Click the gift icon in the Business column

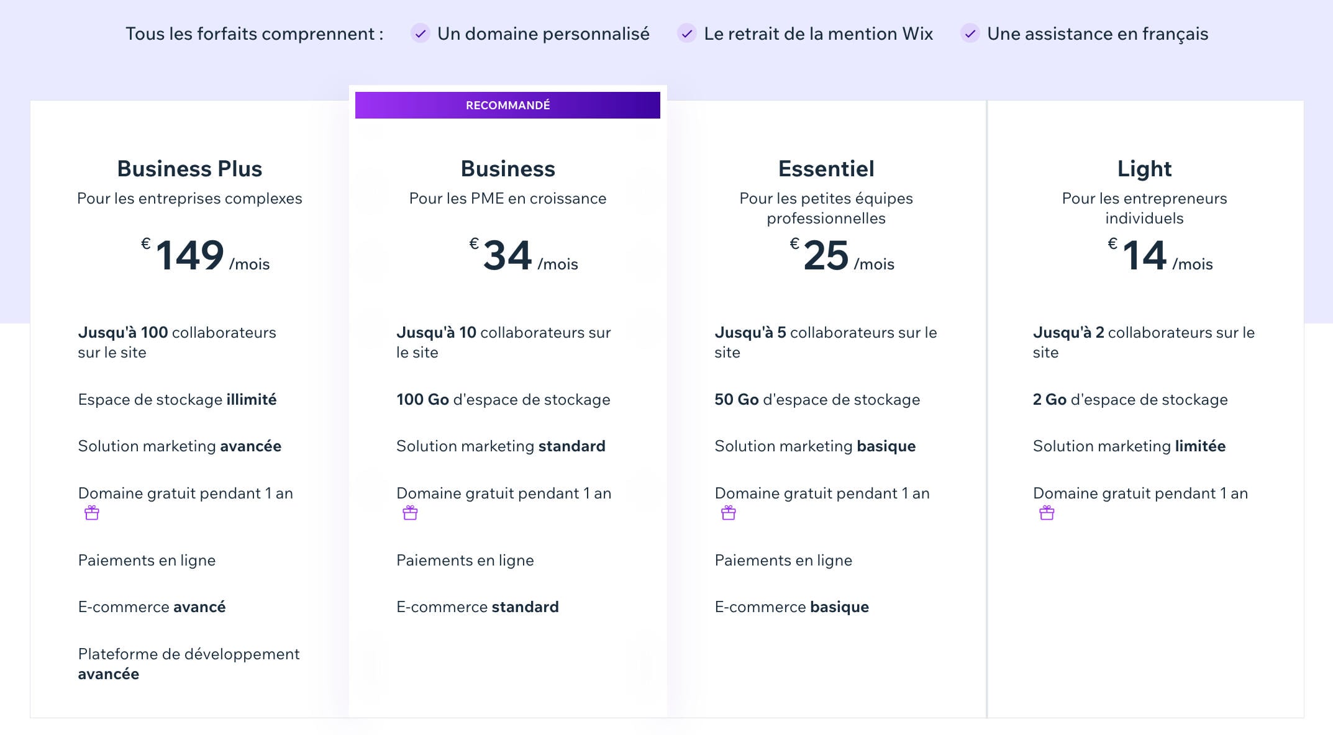pyautogui.click(x=410, y=513)
